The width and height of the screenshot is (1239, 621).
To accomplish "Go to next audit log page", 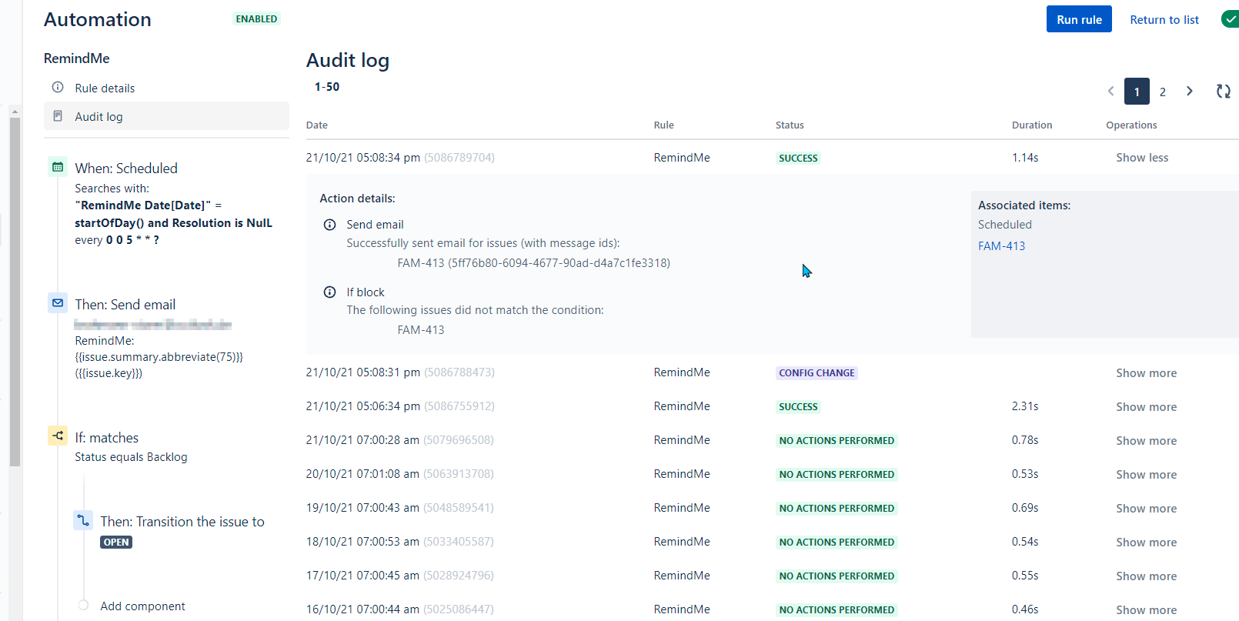I will 1190,92.
